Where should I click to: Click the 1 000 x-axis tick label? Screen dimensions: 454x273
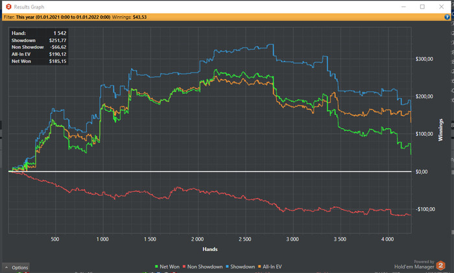coord(102,239)
